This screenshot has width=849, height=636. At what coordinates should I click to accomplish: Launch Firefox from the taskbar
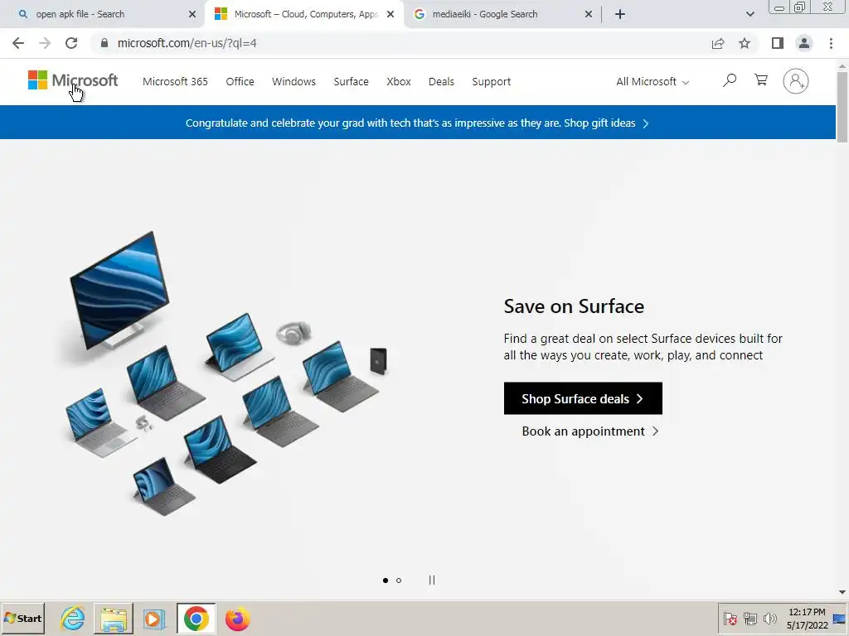click(x=238, y=618)
